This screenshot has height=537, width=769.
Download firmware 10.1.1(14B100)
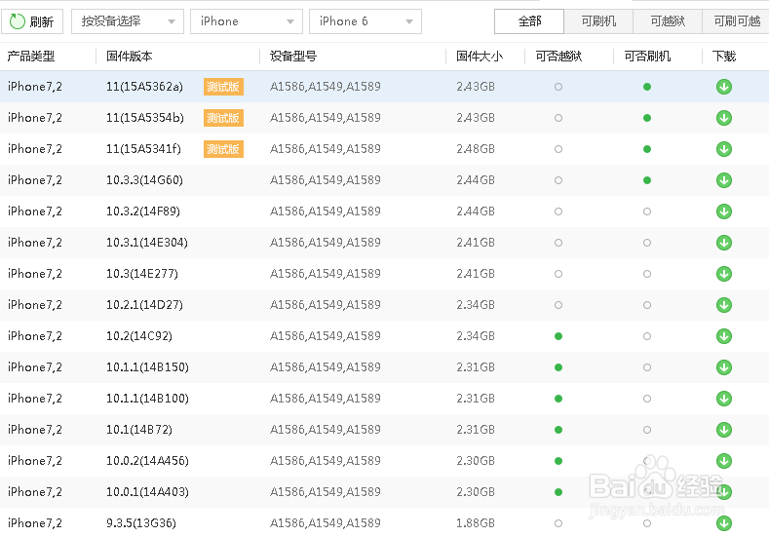(724, 399)
